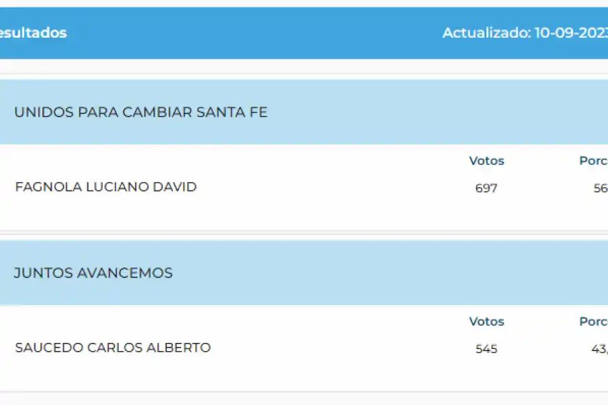Click Fagnola's percentage value starting with 56
This screenshot has height=405, width=608.
click(600, 188)
